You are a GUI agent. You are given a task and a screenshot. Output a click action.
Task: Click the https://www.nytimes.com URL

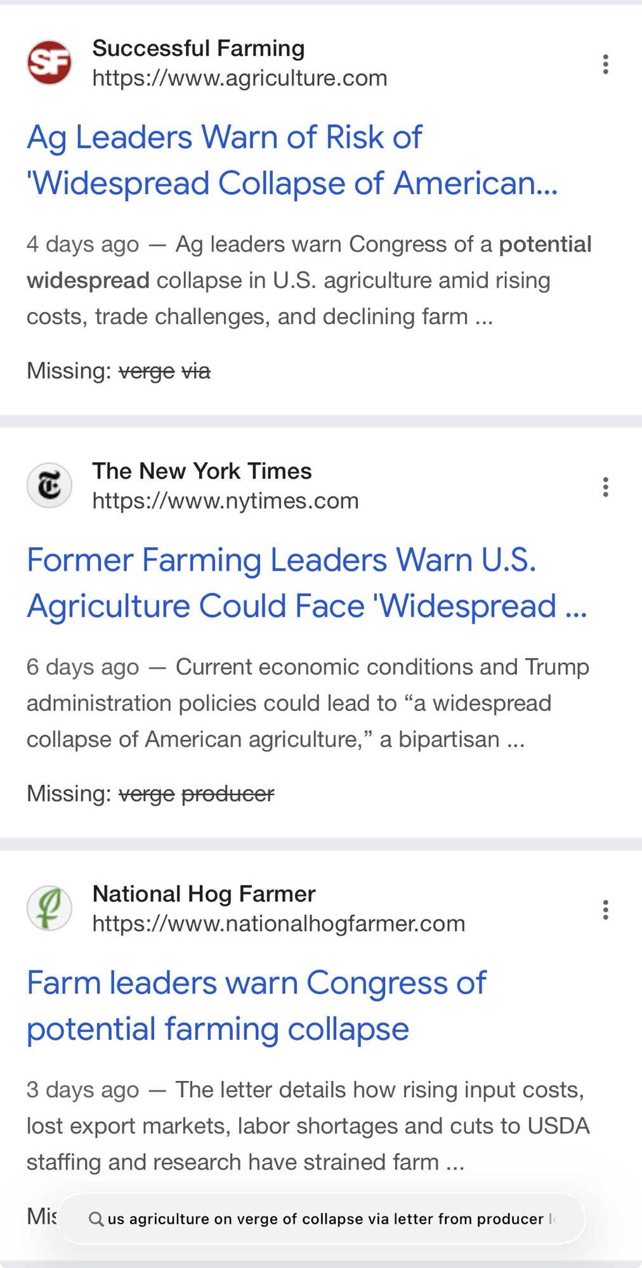tap(225, 501)
